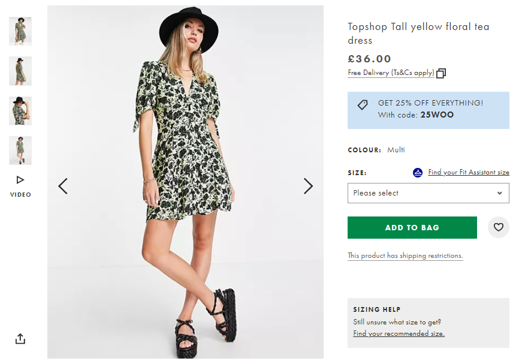Show the previous product image

point(63,186)
